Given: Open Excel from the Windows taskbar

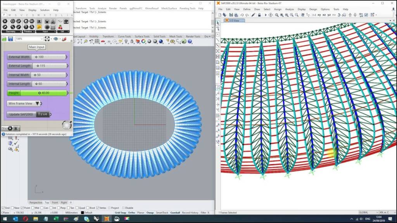Looking at the screenshot, I should pos(56,219).
